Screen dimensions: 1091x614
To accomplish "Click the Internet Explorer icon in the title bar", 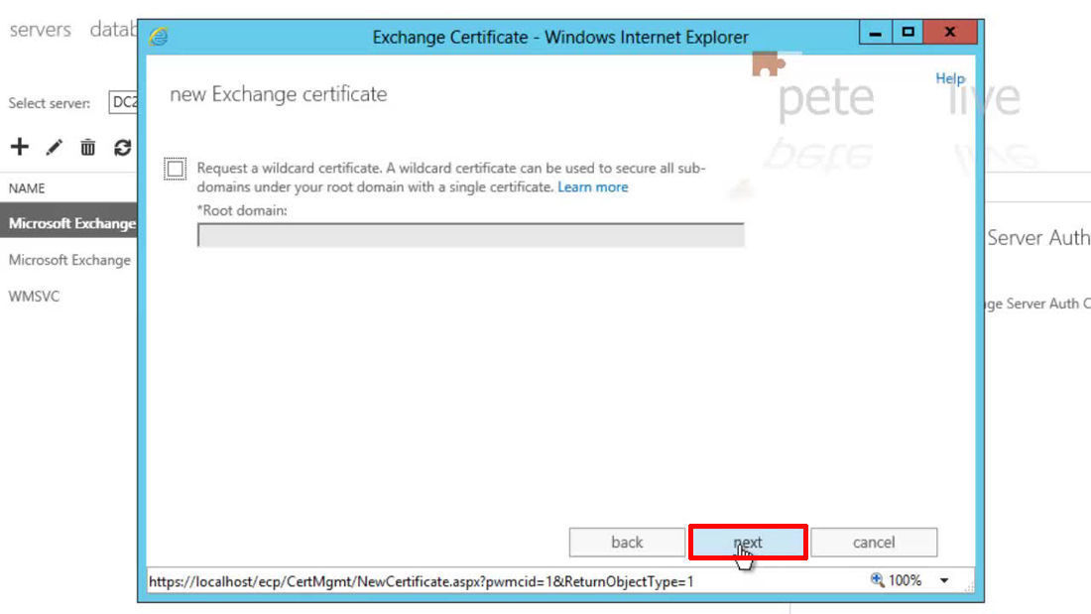I will point(159,36).
